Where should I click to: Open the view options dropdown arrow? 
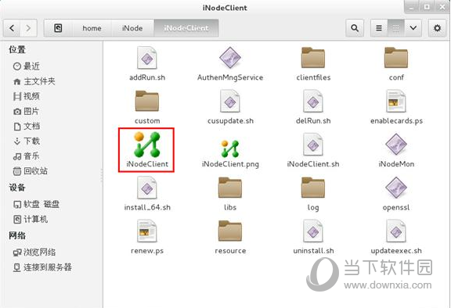[x=413, y=28]
